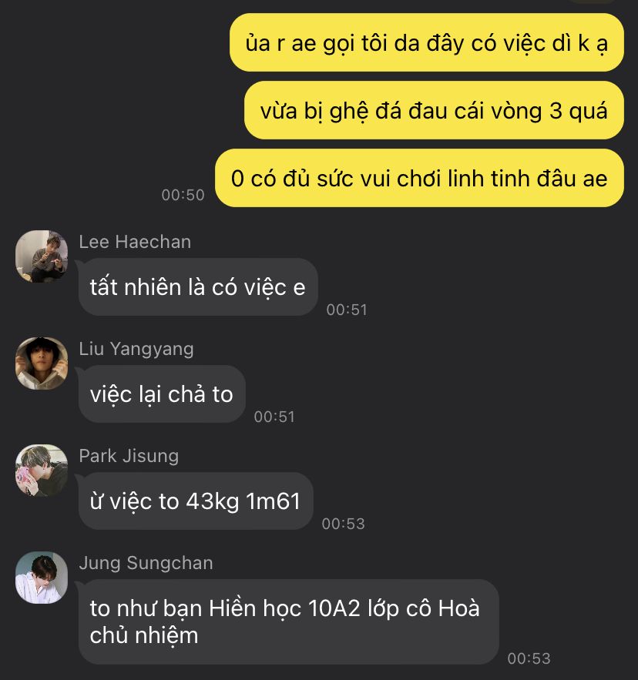This screenshot has height=680, width=638.
Task: Tap the 00:51 timestamp after Liu Yangyang's message
Action: click(x=274, y=417)
